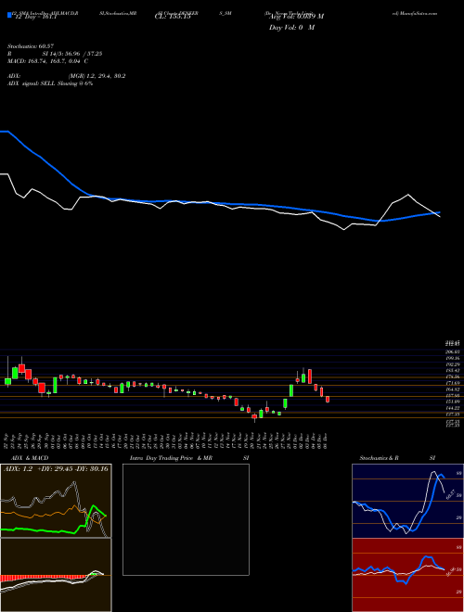Click the 'Intra Day Trading Price' panel title
The width and height of the screenshot is (464, 612).
162,458
